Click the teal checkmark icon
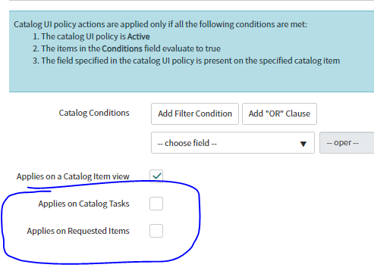Viewport: 374px width, 277px height. (157, 176)
